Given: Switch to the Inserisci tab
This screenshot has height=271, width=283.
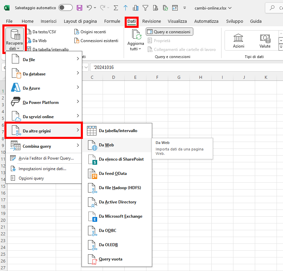Looking at the screenshot, I should point(49,21).
